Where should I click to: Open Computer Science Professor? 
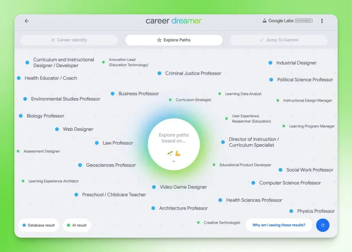[286, 183]
